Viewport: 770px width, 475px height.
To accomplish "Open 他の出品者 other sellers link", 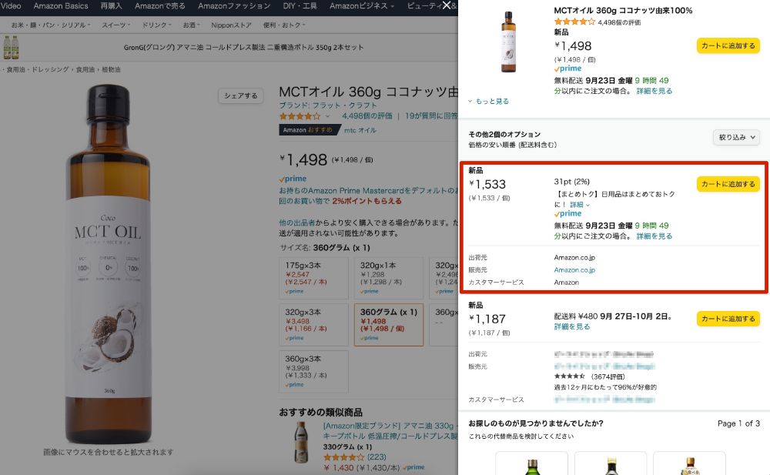I will coord(297,222).
